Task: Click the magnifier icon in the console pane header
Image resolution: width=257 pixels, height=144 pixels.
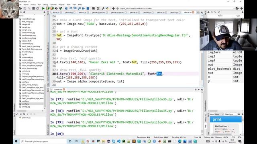Action: (x=202, y=90)
